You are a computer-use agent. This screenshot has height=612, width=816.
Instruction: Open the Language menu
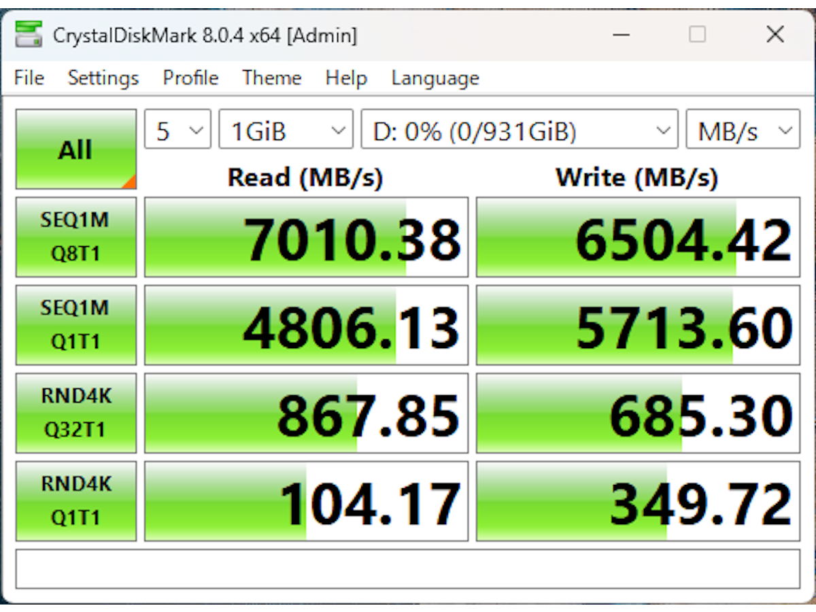(435, 78)
